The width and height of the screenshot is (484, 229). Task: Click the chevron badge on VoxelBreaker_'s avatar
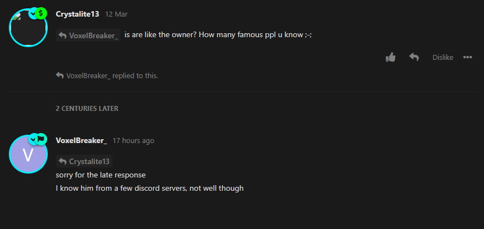33,139
